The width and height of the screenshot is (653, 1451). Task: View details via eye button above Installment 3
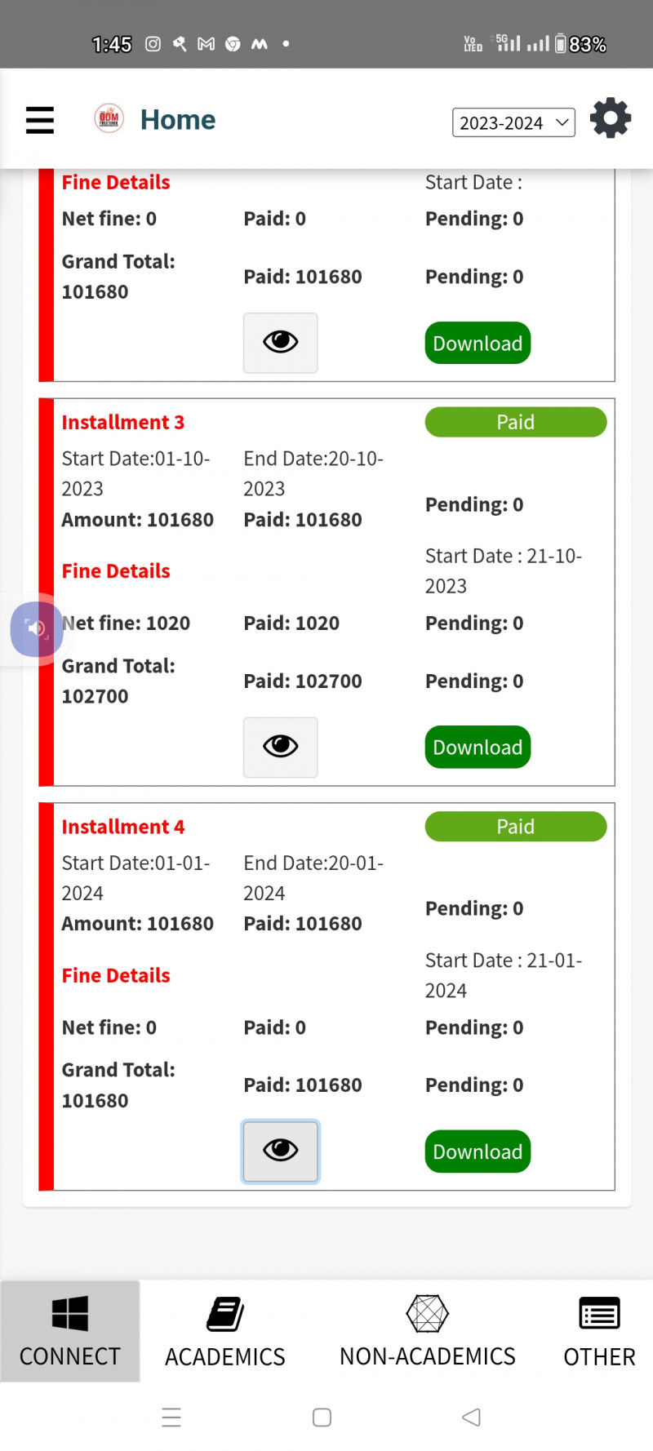point(280,343)
